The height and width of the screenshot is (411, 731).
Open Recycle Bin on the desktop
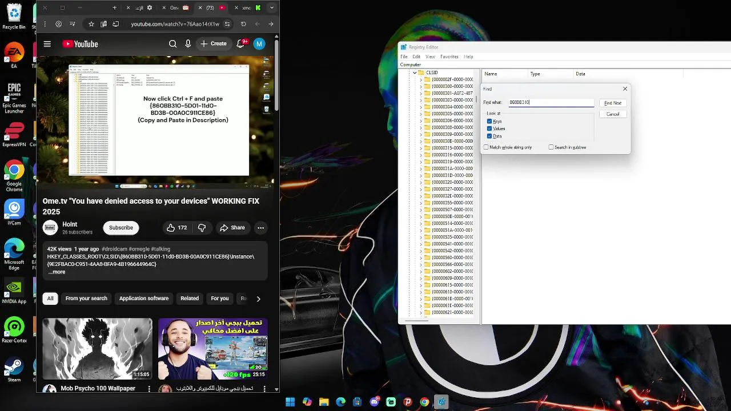pyautogui.click(x=14, y=16)
